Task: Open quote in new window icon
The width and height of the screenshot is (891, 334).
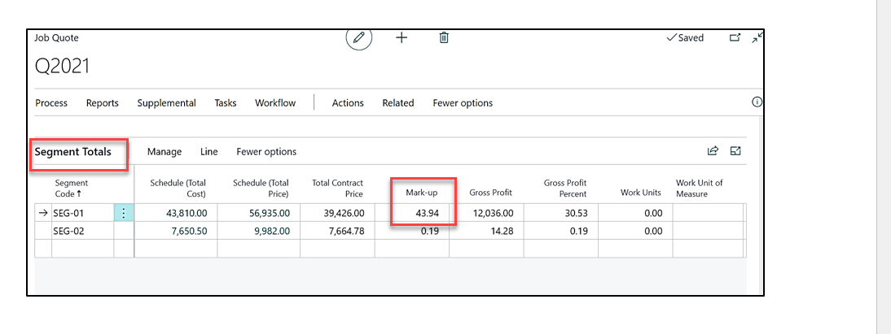Action: (735, 37)
